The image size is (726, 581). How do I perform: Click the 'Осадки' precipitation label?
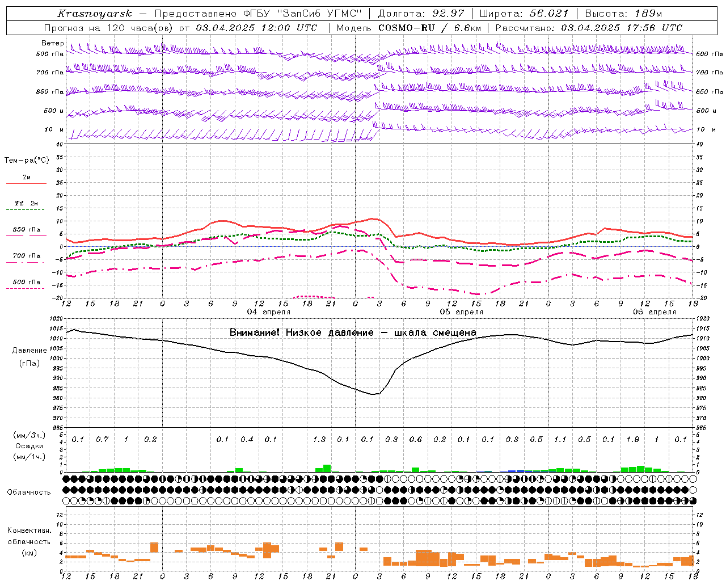coord(29,446)
